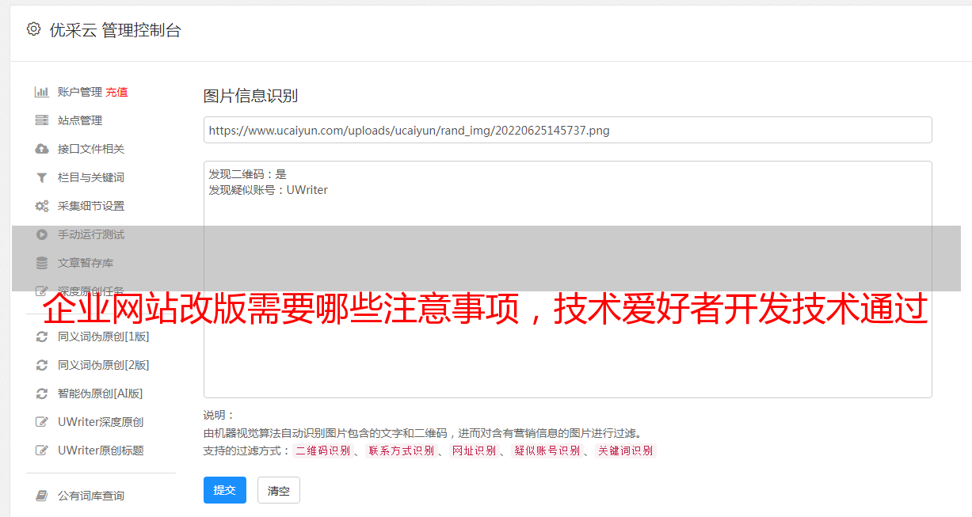972x517 pixels.
Task: Click the refresh icon for 智能伪原创[AI版]
Action: 42,393
